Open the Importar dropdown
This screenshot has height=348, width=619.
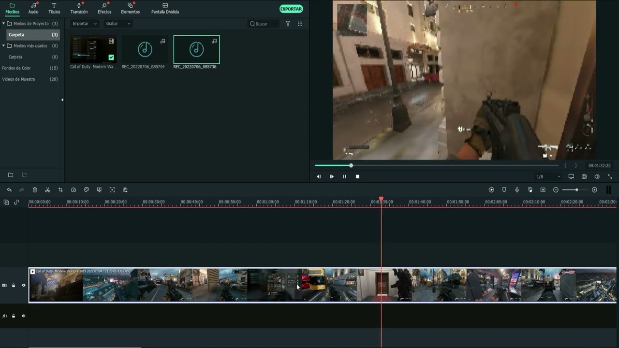[84, 24]
